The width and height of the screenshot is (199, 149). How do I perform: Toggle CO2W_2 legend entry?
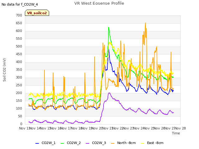(71, 143)
